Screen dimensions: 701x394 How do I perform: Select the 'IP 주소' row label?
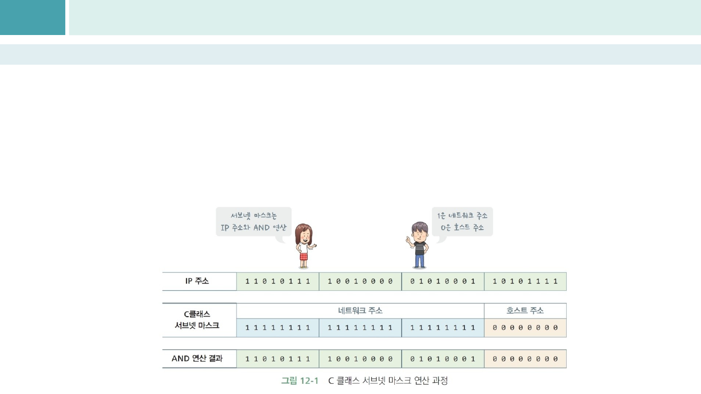tap(199, 281)
